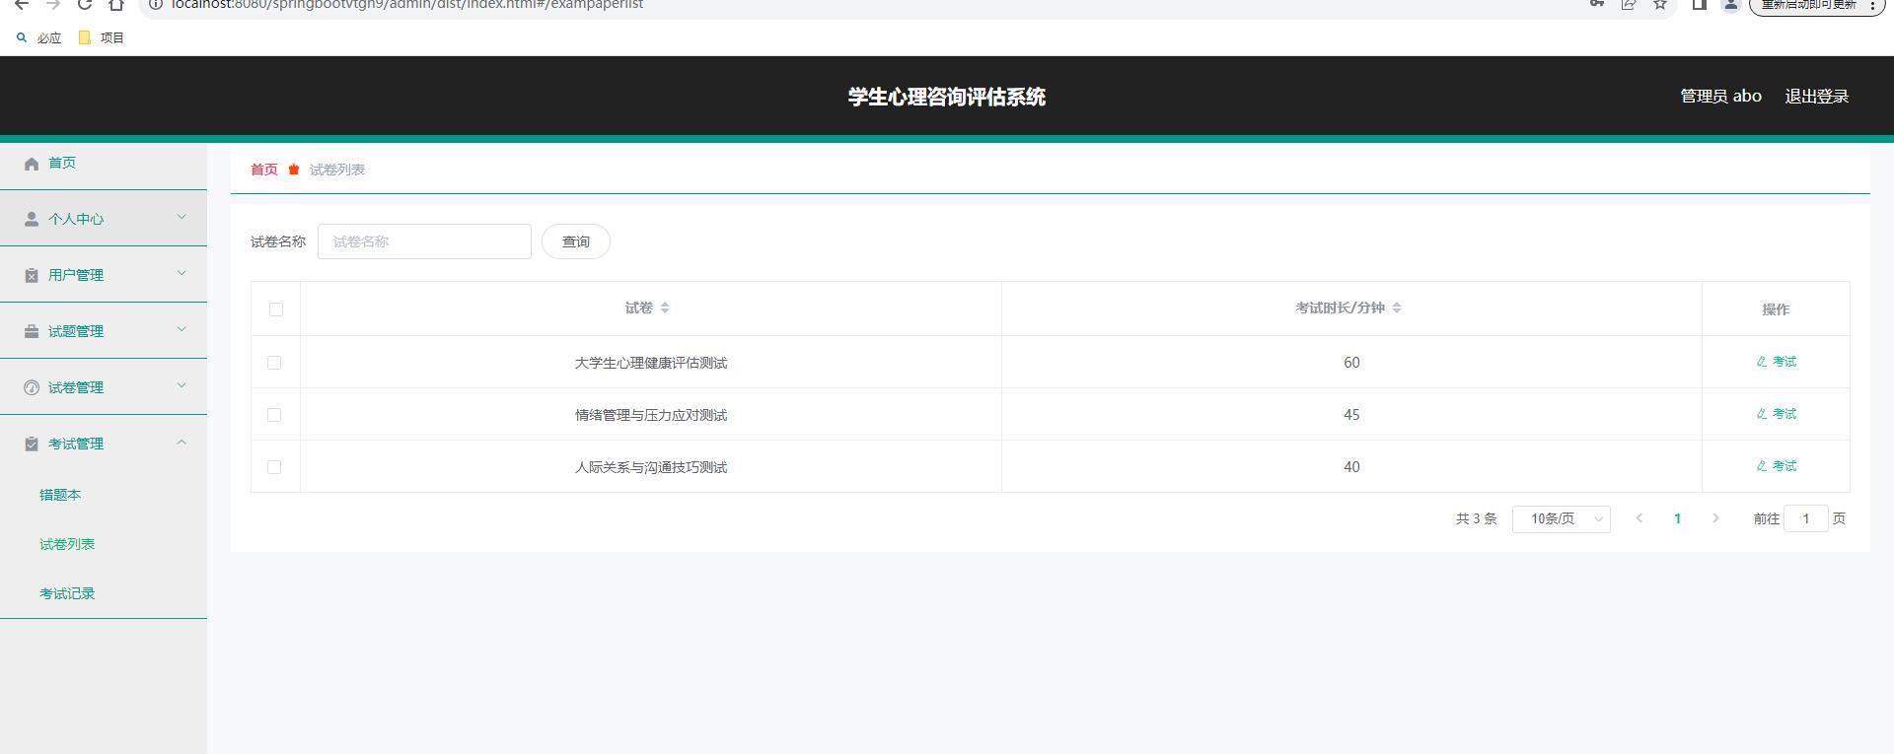Click the 操作 column header

pos(1776,309)
